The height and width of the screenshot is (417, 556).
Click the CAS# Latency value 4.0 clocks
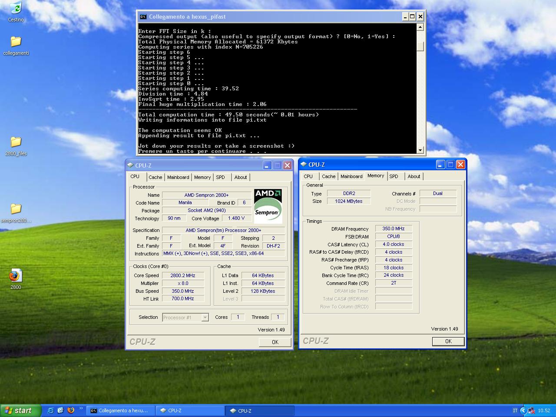pos(393,244)
